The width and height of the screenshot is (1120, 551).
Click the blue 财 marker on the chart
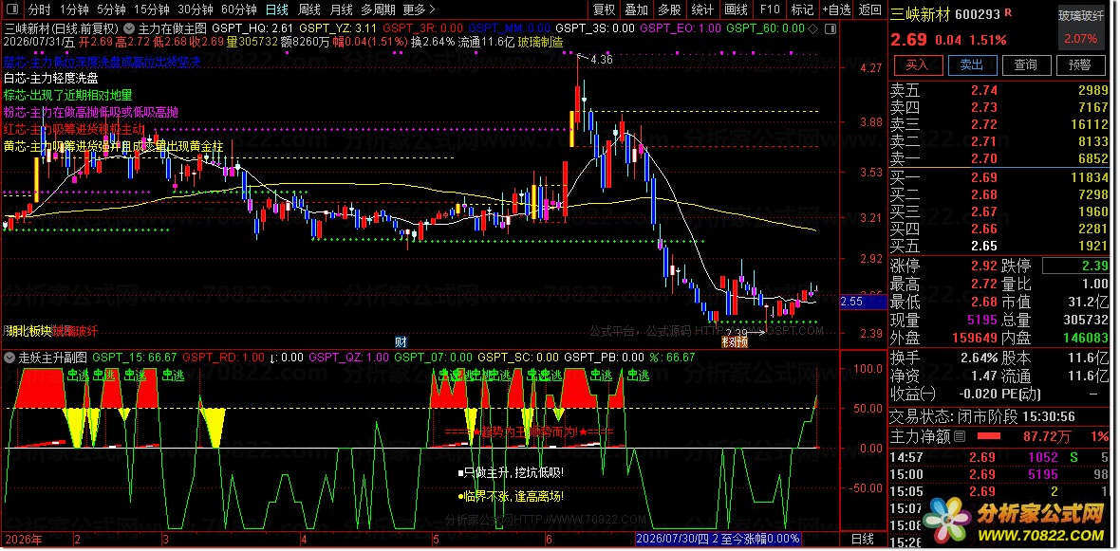point(401,341)
